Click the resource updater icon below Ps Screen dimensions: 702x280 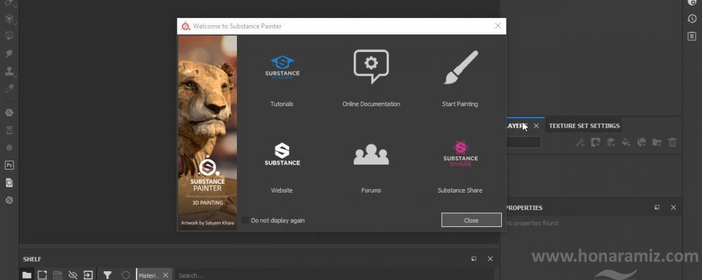coord(9,183)
